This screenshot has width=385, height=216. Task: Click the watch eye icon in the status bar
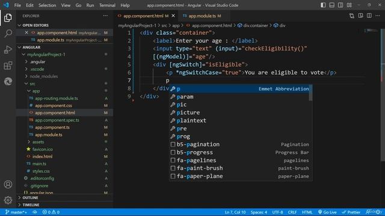[x=35, y=212]
